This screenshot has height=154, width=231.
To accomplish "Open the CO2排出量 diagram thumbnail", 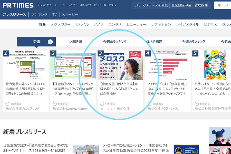I will coord(26,65).
